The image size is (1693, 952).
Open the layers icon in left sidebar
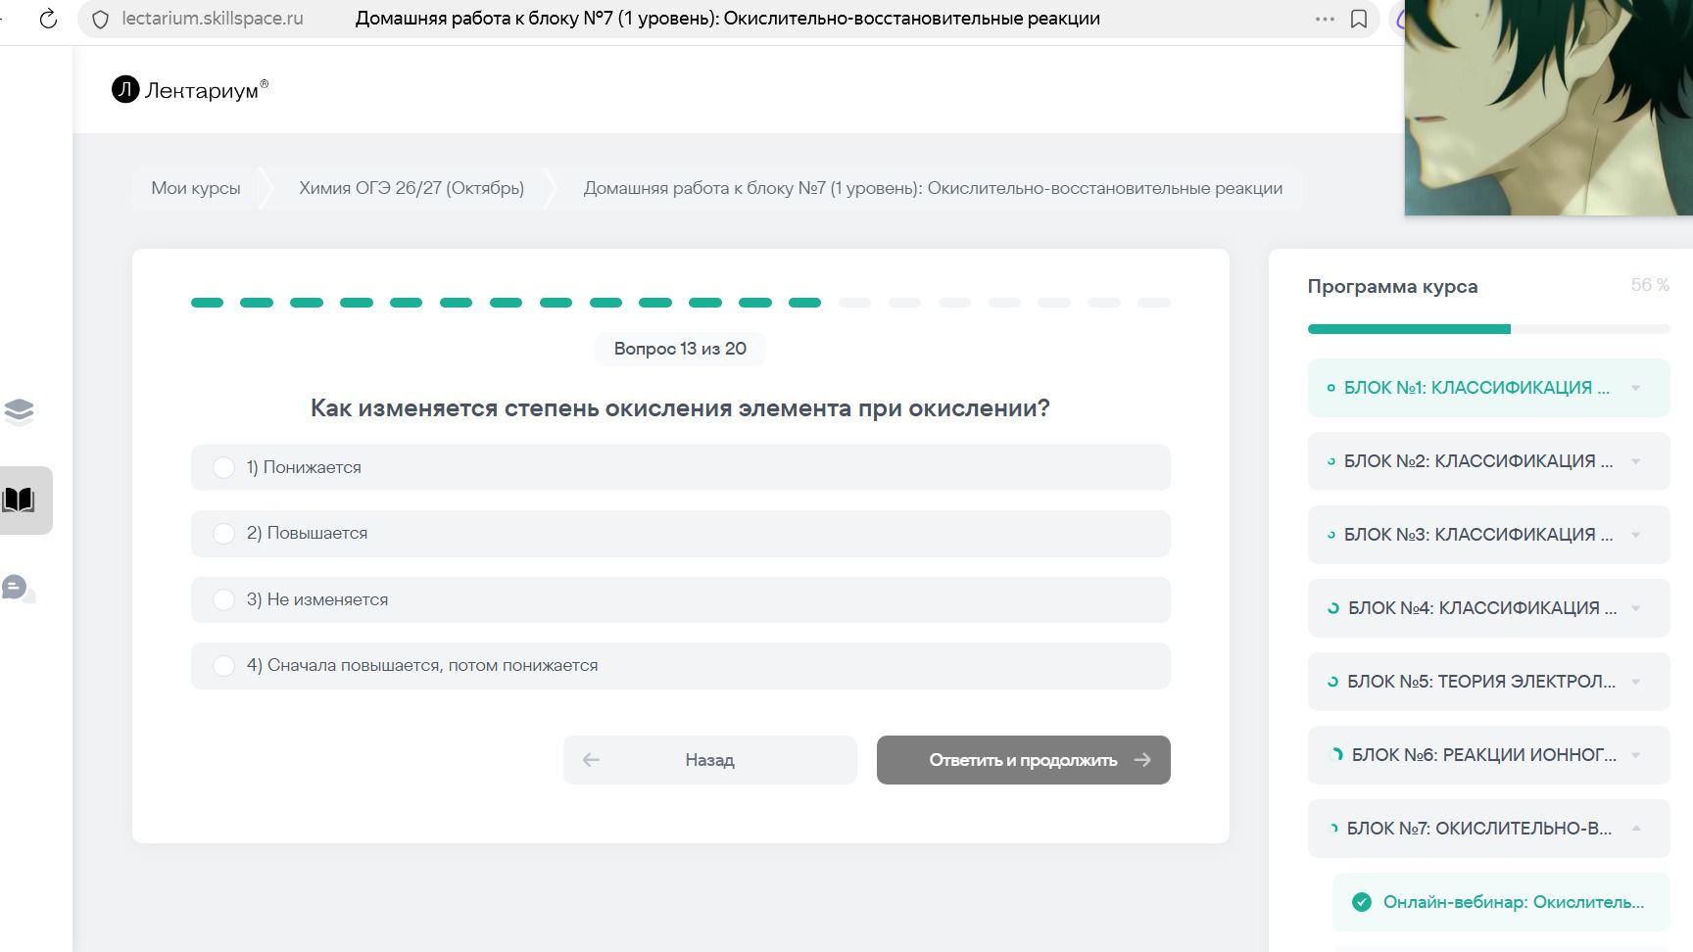(19, 410)
